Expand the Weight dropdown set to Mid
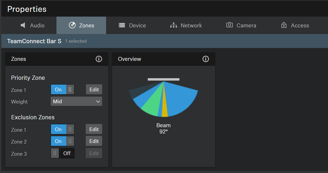Viewport: 328px width, 173px height. coord(76,101)
